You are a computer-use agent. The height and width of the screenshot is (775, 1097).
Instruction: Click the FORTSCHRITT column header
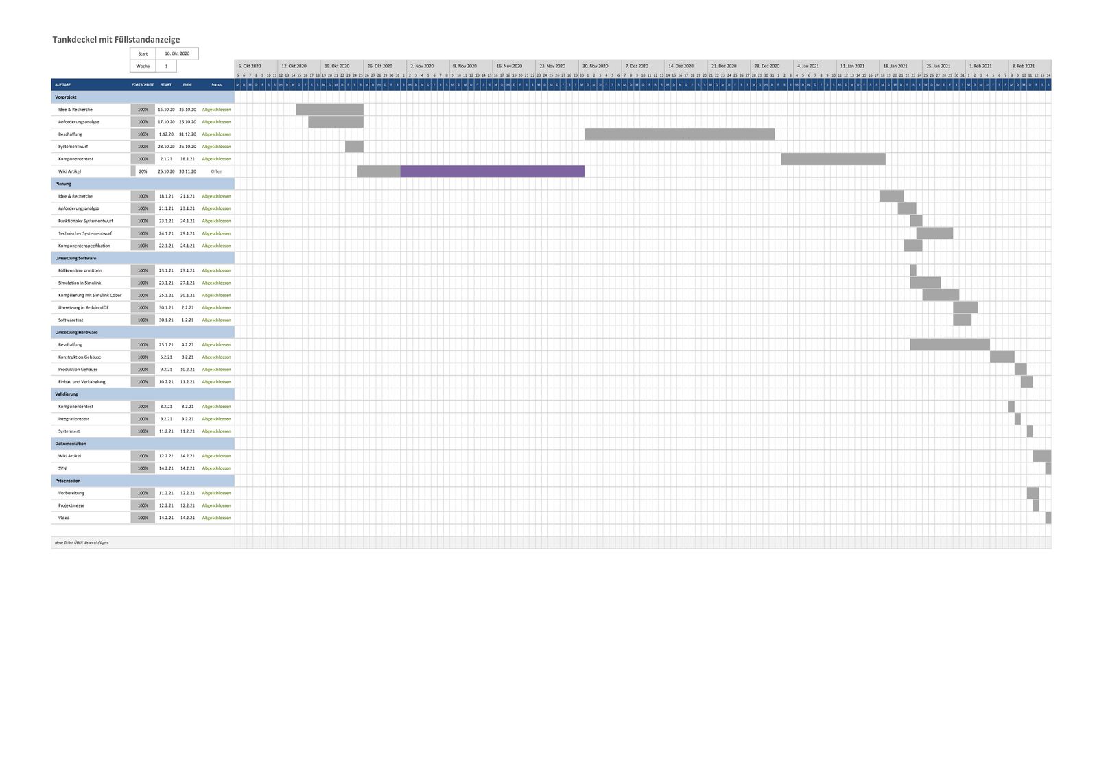click(x=143, y=85)
